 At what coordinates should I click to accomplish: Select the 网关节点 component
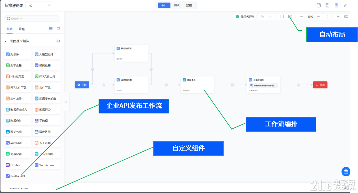click(17, 132)
